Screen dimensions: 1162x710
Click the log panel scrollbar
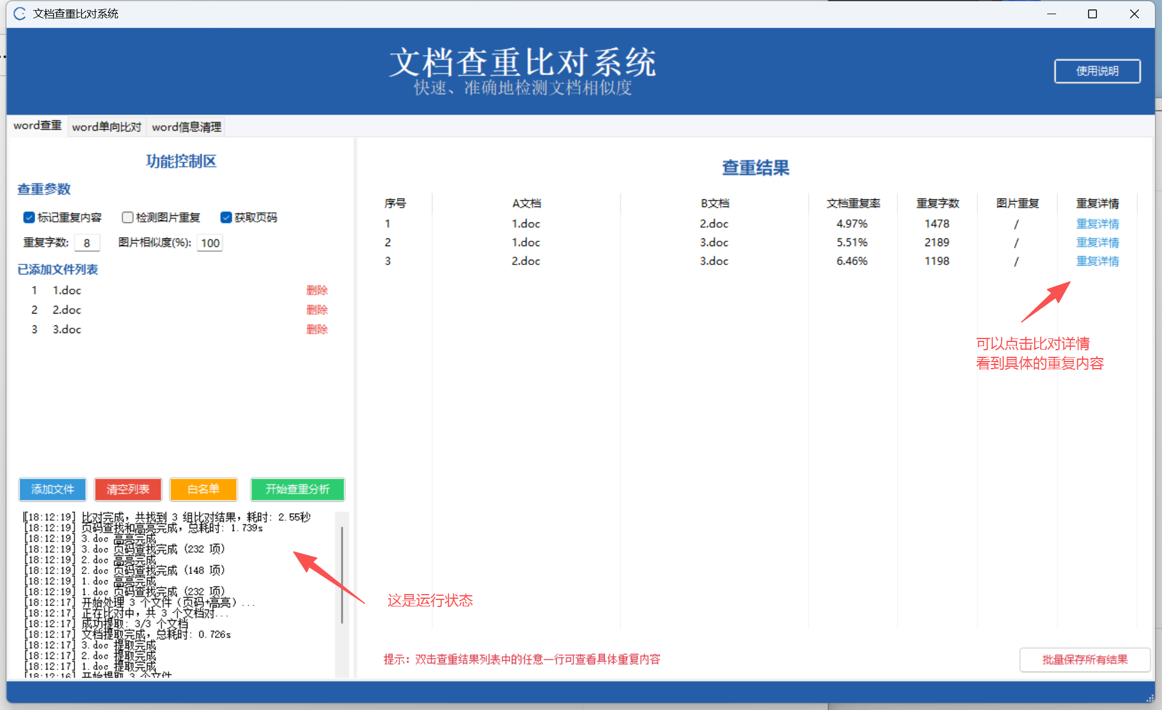click(342, 575)
